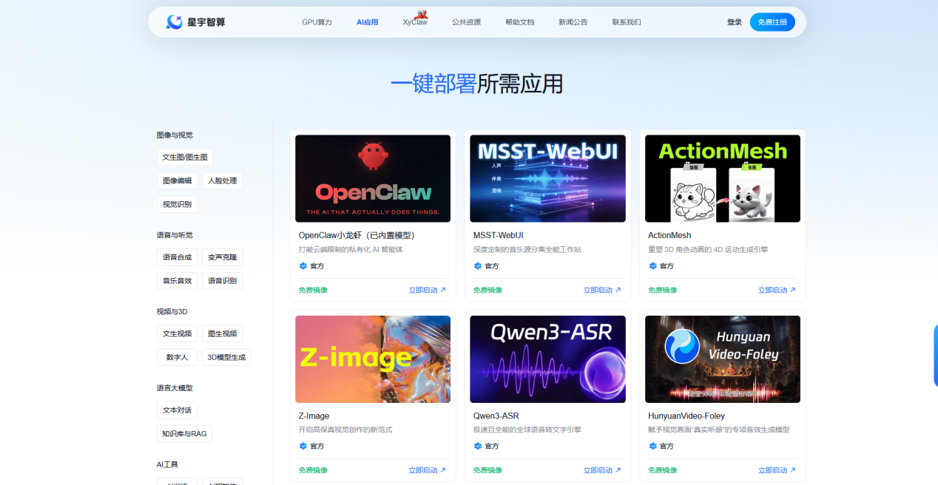
Task: Choose the 音乐音效 filter tag
Action: [x=178, y=281]
